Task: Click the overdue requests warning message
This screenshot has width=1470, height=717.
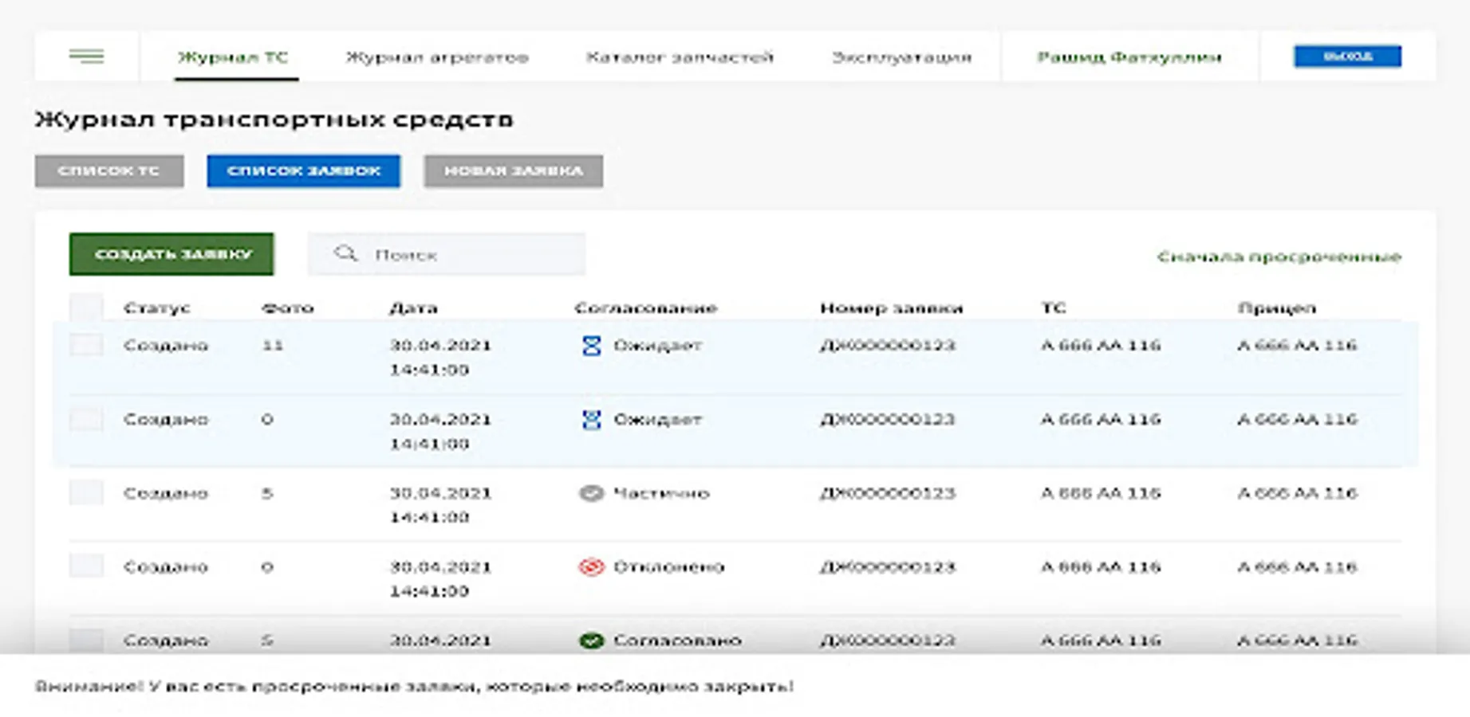Action: click(x=415, y=686)
